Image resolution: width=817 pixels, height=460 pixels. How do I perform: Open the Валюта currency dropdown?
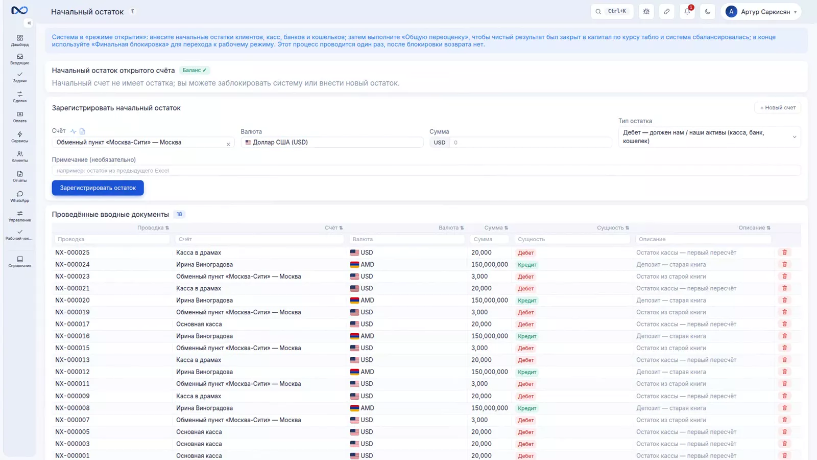tap(332, 143)
